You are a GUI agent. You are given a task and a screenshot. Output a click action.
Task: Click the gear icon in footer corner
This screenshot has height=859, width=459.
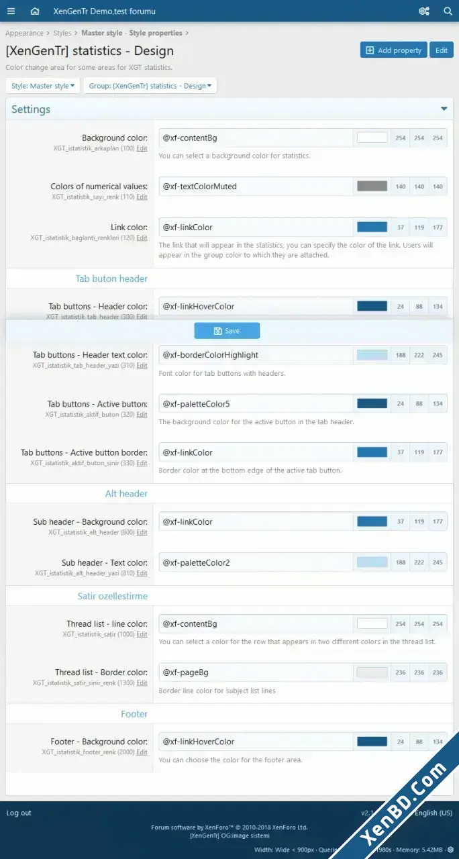pyautogui.click(x=451, y=850)
